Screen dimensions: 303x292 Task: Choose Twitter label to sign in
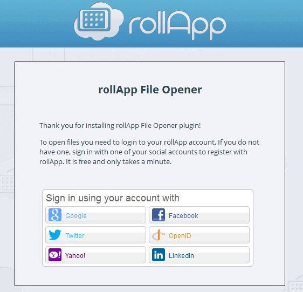tap(75, 236)
